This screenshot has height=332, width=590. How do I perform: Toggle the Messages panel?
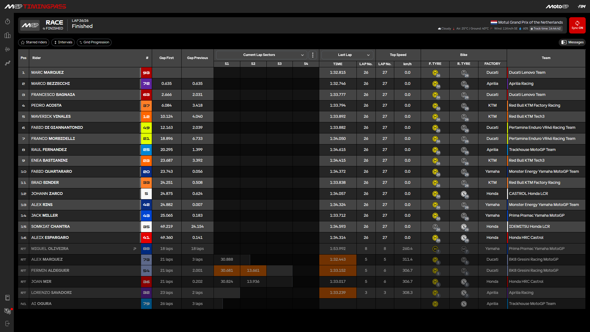point(572,42)
